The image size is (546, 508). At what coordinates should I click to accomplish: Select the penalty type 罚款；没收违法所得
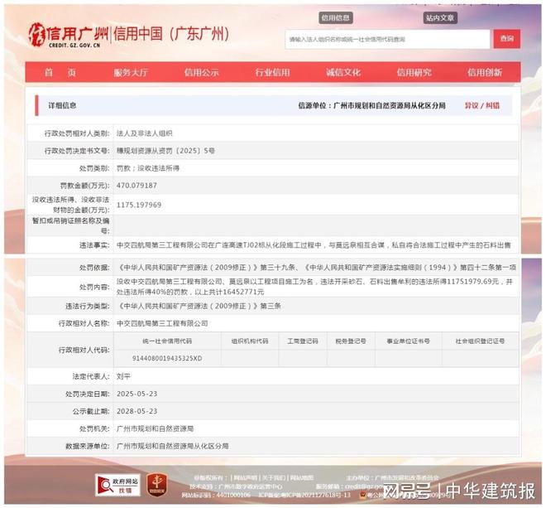pos(147,168)
